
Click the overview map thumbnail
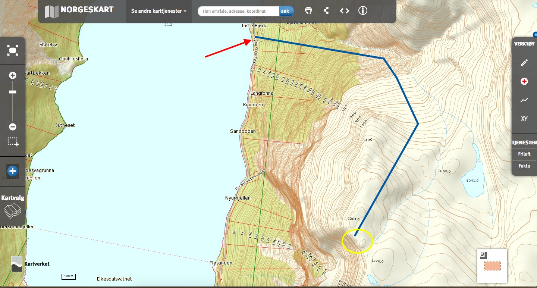492,266
